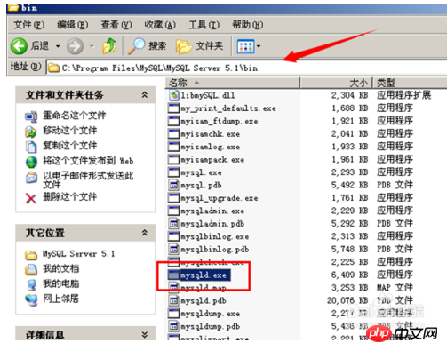Click the 我的电脑 computer icon
This screenshot has height=351, width=447.
tap(31, 285)
